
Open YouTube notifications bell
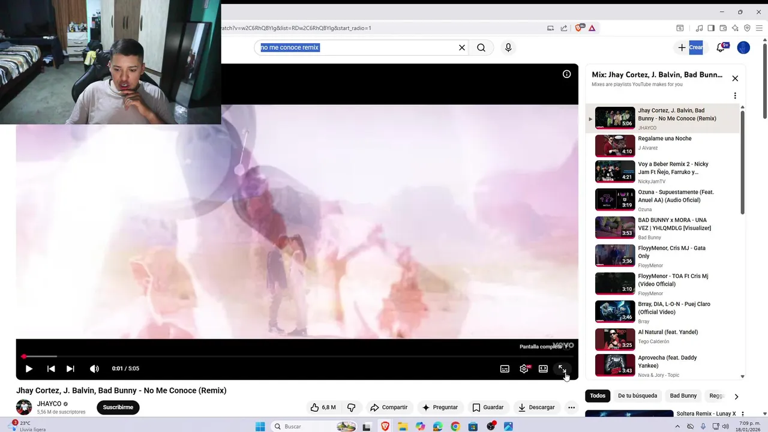pyautogui.click(x=721, y=47)
